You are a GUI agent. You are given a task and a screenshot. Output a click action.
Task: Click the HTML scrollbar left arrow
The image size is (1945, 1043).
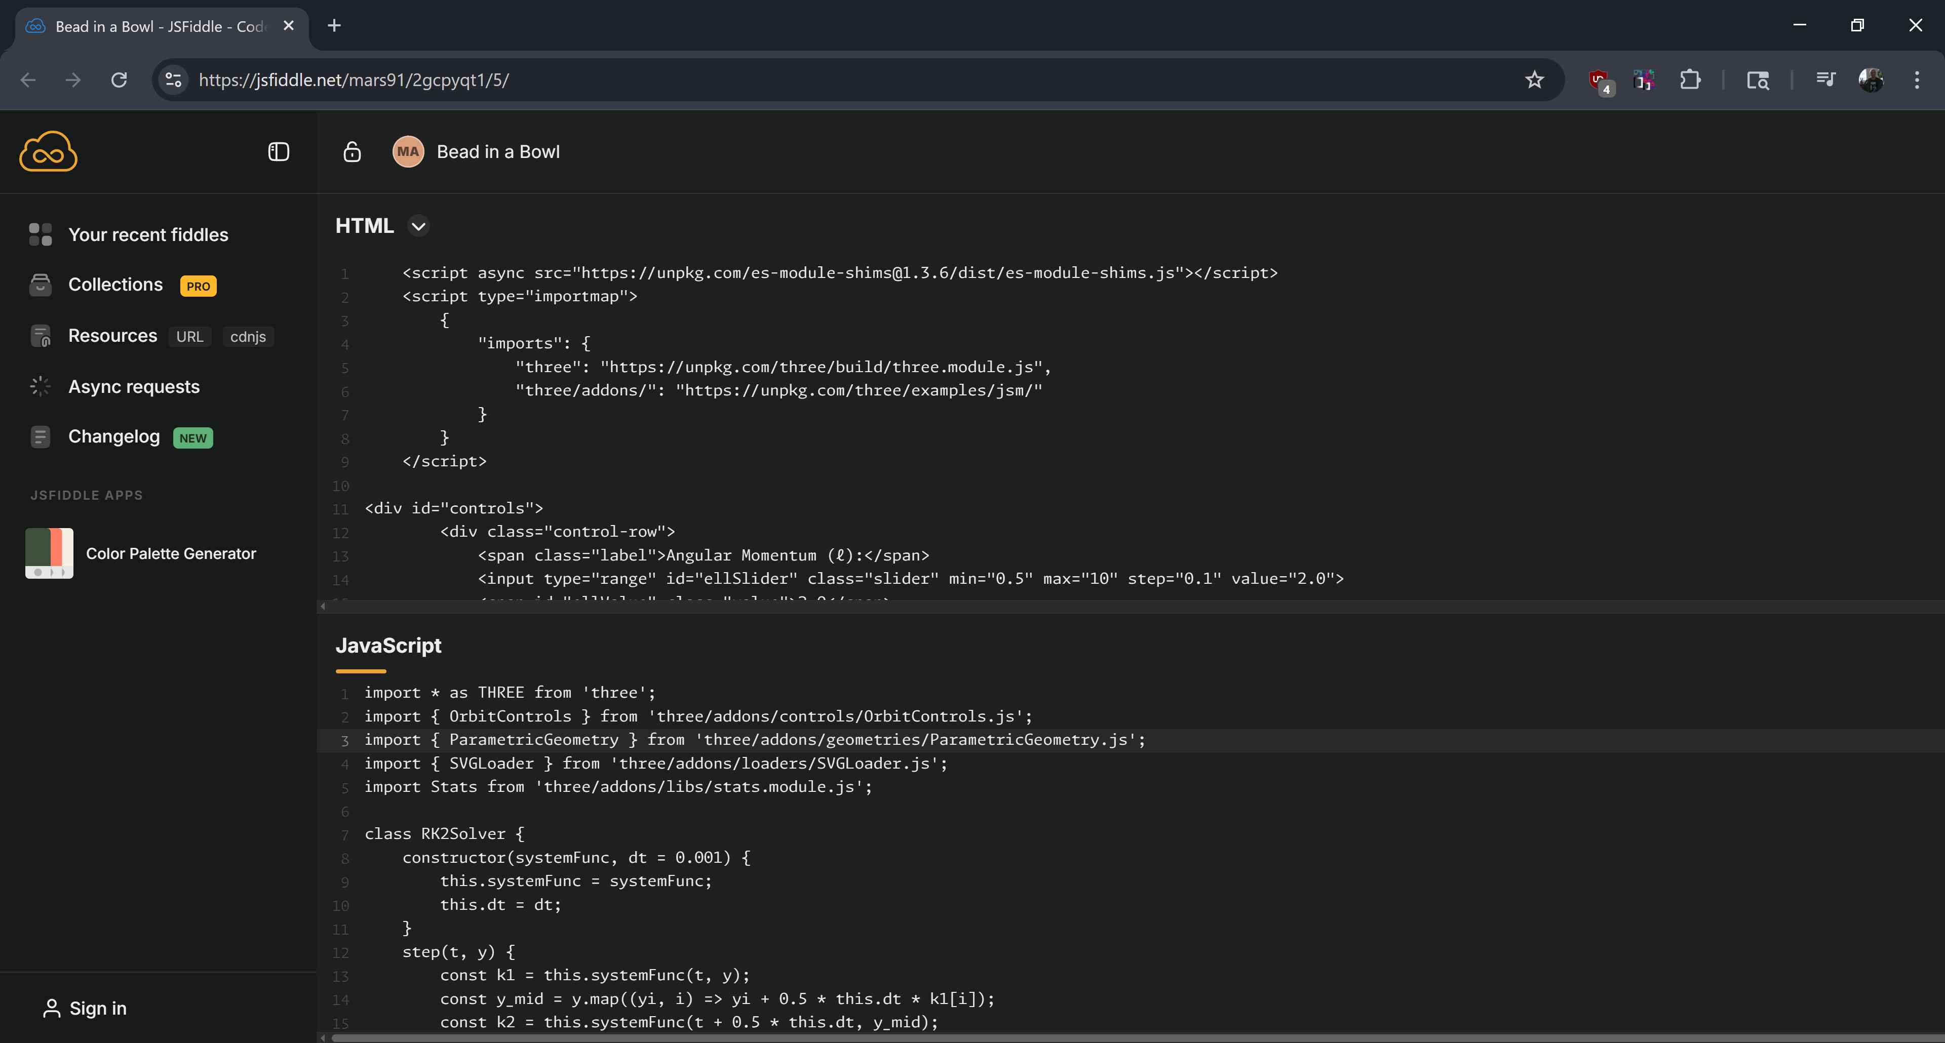coord(323,606)
